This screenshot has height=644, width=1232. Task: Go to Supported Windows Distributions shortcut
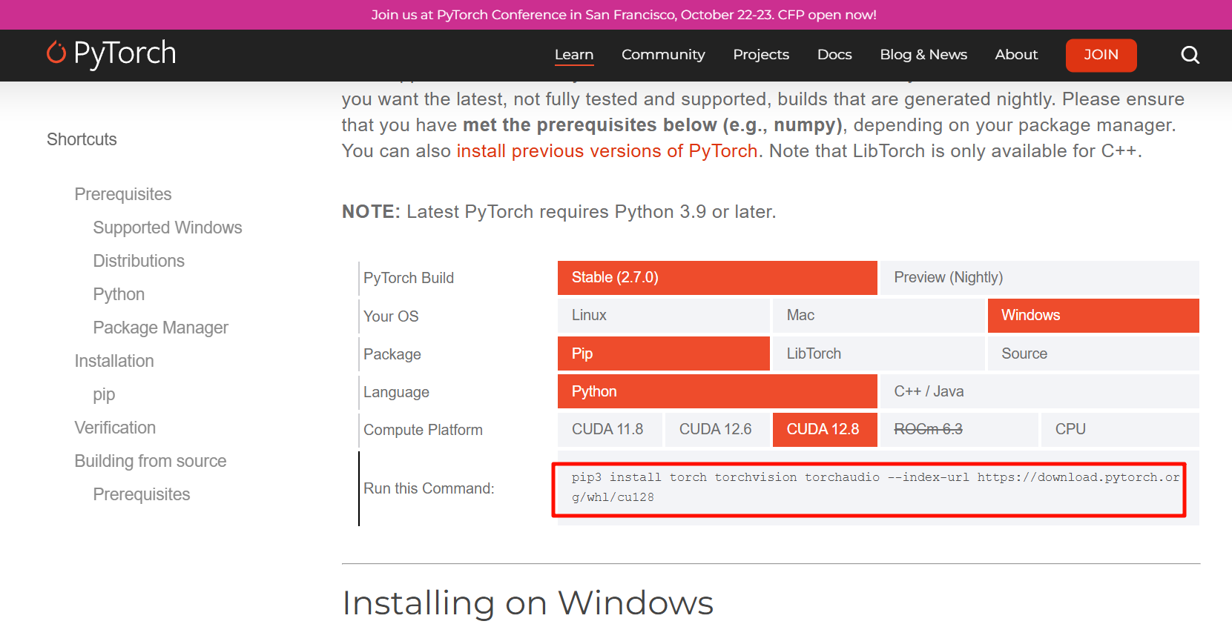point(167,228)
